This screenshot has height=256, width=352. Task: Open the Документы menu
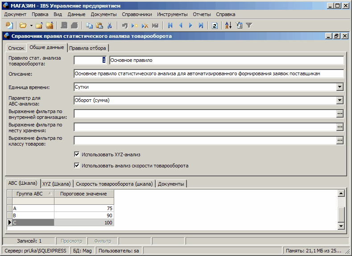tap(104, 14)
